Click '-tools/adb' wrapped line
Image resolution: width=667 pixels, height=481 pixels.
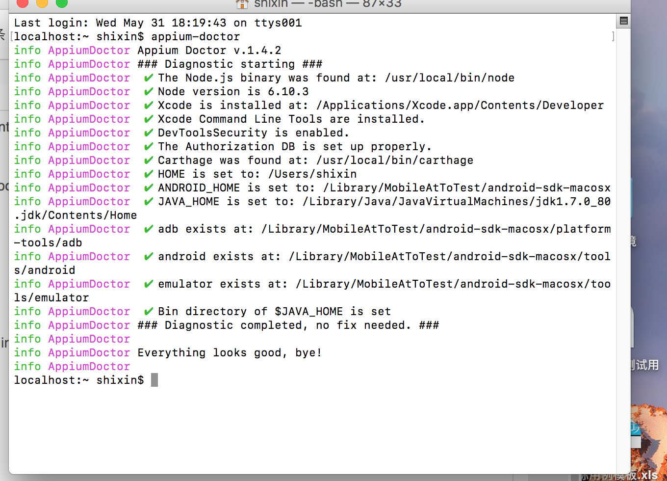[48, 243]
